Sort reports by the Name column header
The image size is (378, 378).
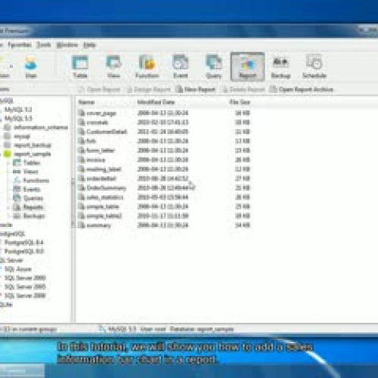click(x=87, y=102)
